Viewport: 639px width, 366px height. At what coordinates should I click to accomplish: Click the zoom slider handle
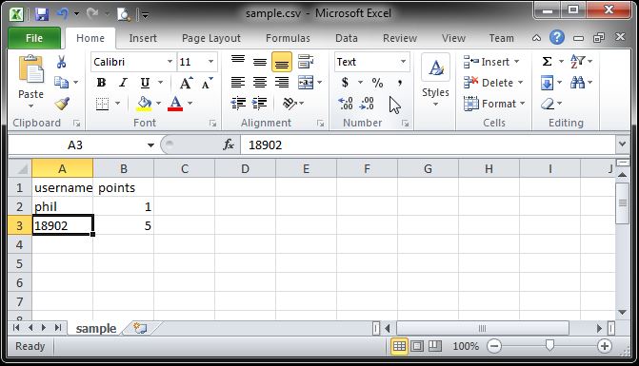coord(549,345)
